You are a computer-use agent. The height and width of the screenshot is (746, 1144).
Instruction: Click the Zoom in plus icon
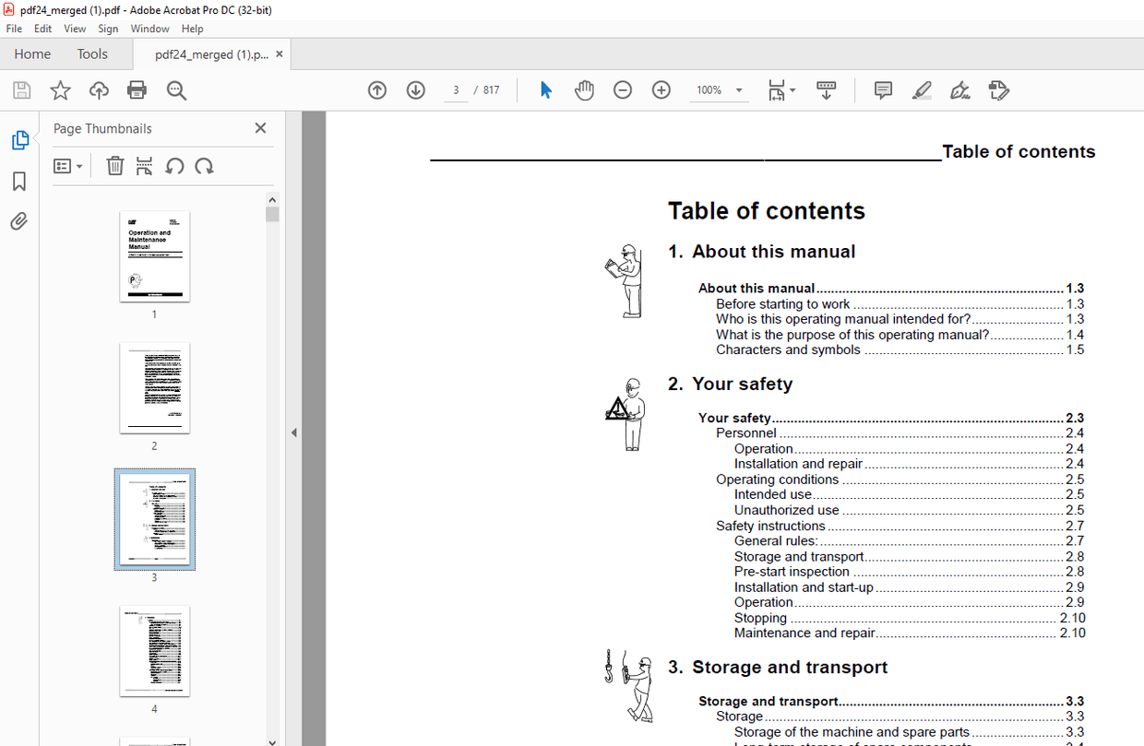661,90
